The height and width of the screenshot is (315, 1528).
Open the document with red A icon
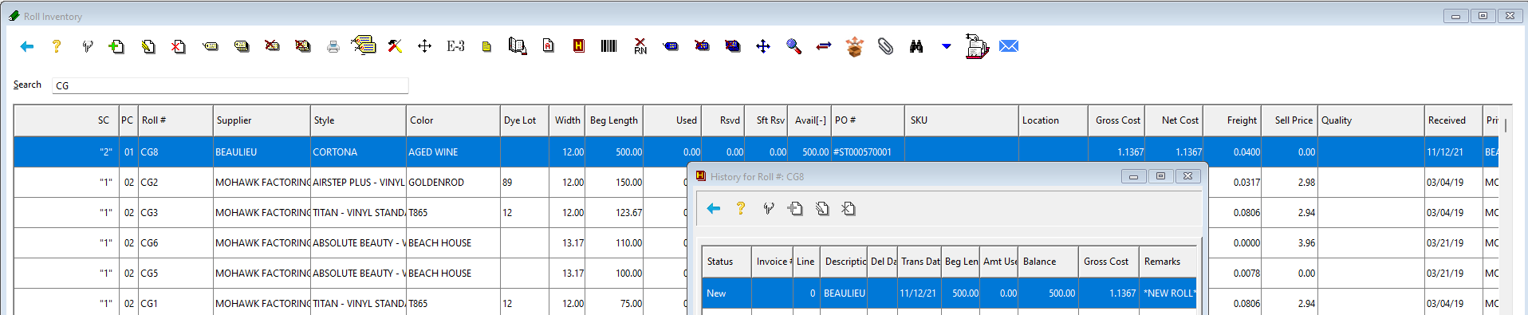[549, 47]
